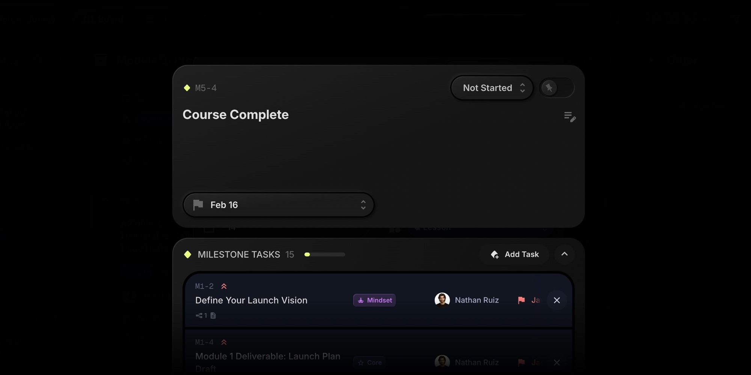Click the document icon on Define Your Launch Vision

(x=213, y=315)
